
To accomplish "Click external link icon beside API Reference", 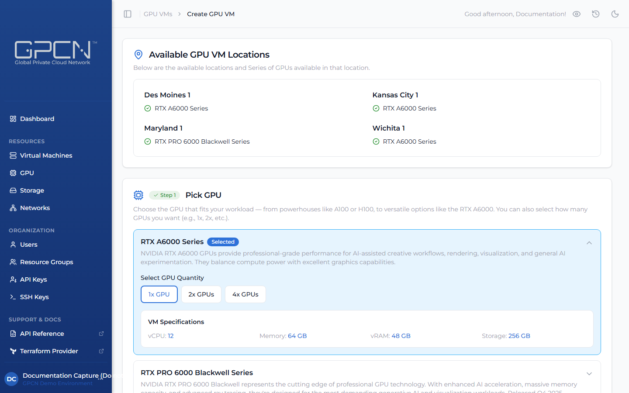I will pyautogui.click(x=101, y=334).
